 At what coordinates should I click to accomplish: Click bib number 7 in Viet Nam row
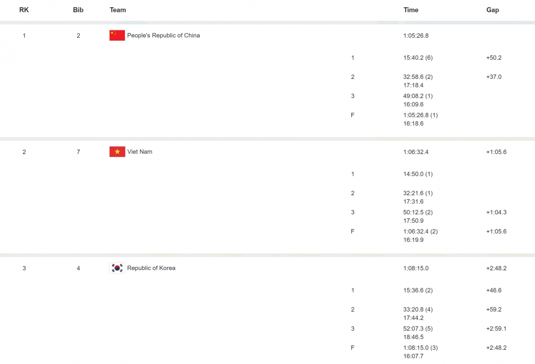click(78, 152)
